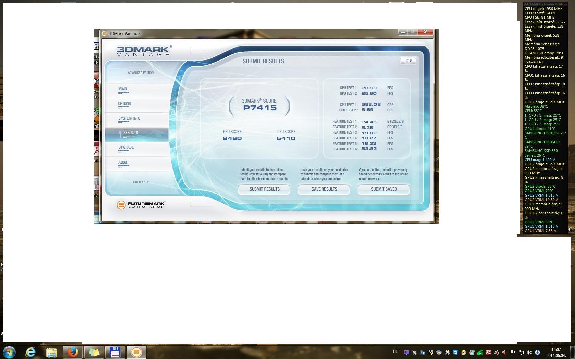Click the 3DMark score P7415
The width and height of the screenshot is (575, 359).
click(x=260, y=108)
